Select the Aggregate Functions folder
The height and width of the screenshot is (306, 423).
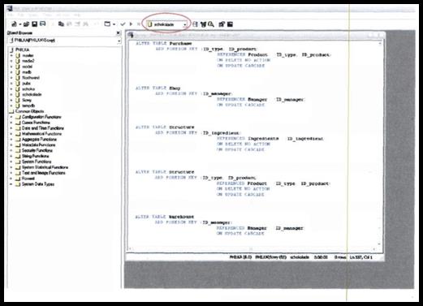pyautogui.click(x=39, y=140)
